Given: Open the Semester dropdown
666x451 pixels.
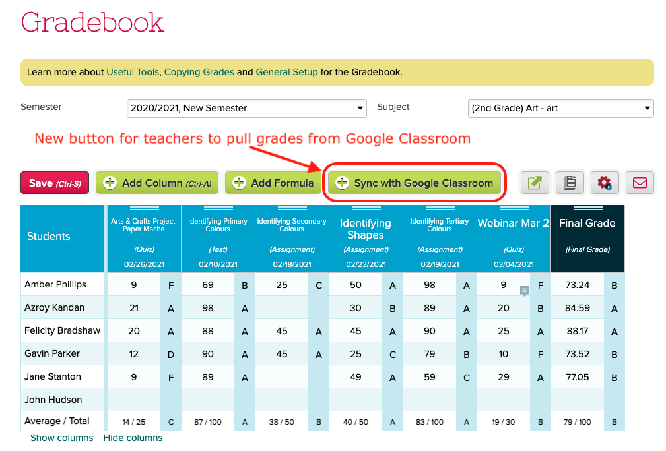Looking at the screenshot, I should tap(246, 108).
